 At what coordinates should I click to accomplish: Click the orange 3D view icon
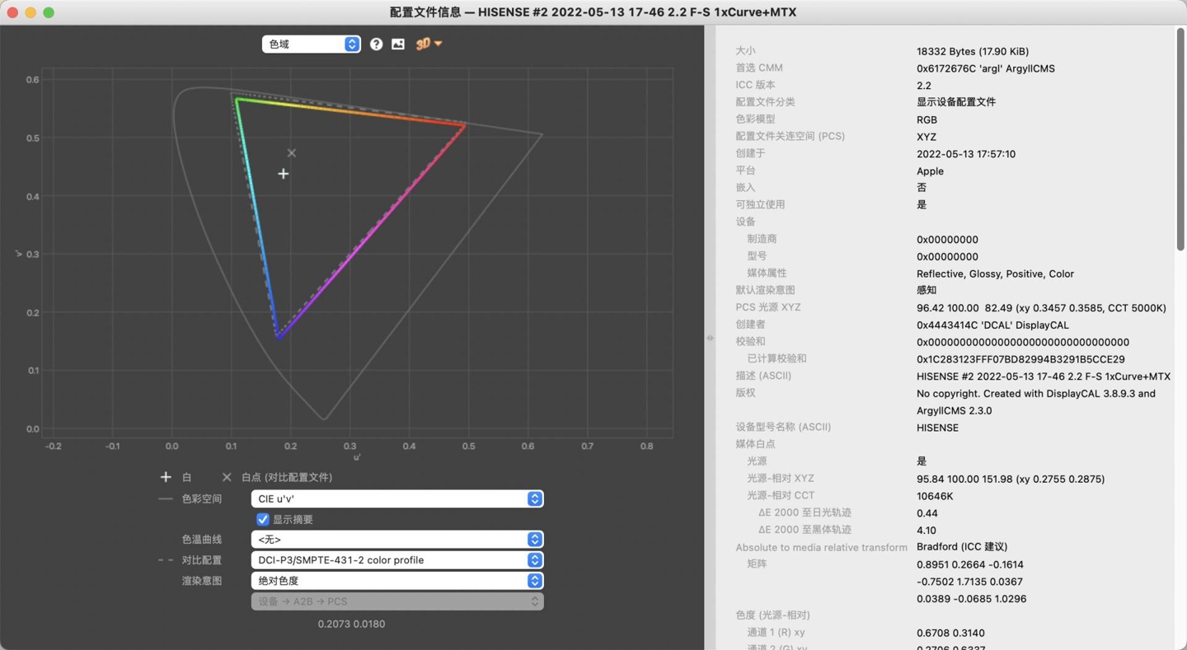tap(423, 44)
